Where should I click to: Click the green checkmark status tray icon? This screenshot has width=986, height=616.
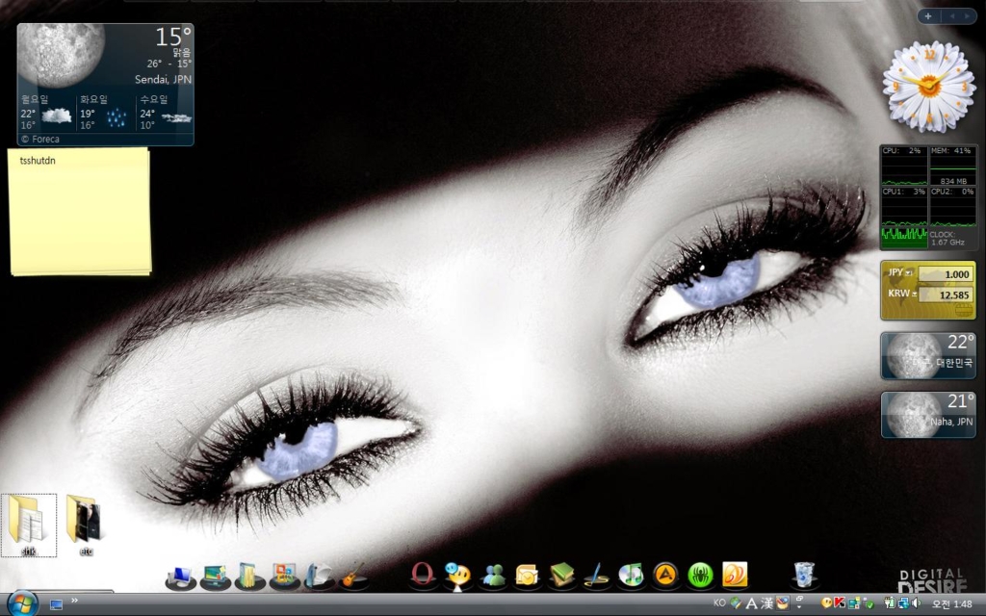[869, 604]
